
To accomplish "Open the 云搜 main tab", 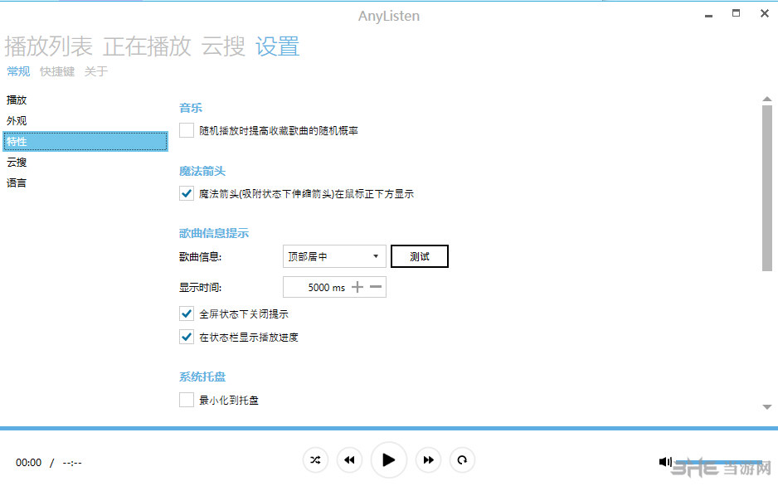I will (x=223, y=46).
